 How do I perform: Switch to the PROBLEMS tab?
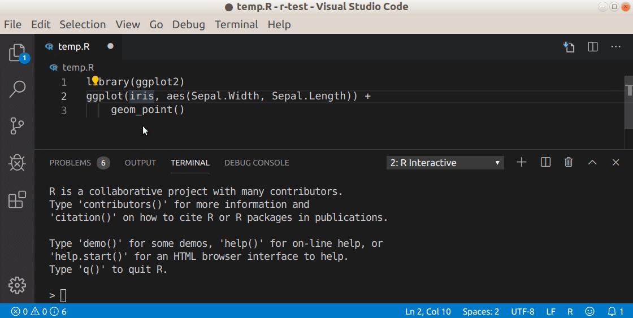pyautogui.click(x=70, y=163)
